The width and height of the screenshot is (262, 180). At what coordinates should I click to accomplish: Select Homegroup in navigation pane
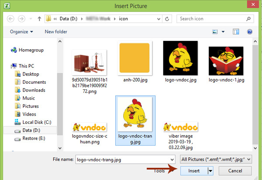(x=27, y=50)
